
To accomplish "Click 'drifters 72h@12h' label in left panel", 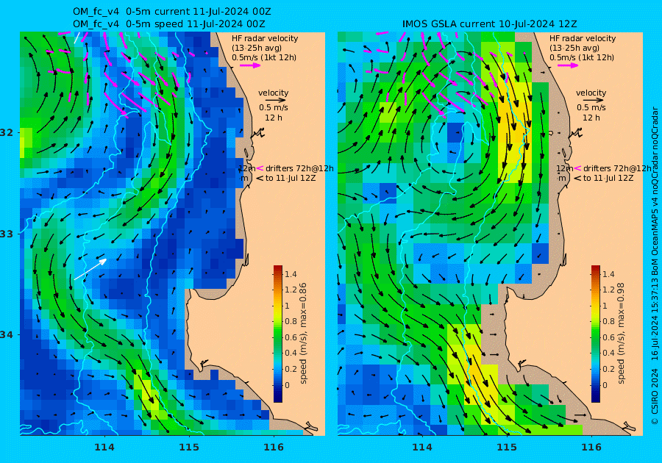I will [x=299, y=168].
